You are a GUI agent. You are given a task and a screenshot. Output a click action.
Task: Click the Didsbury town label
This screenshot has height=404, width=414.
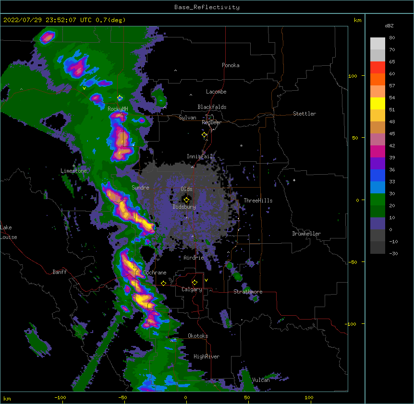point(184,207)
